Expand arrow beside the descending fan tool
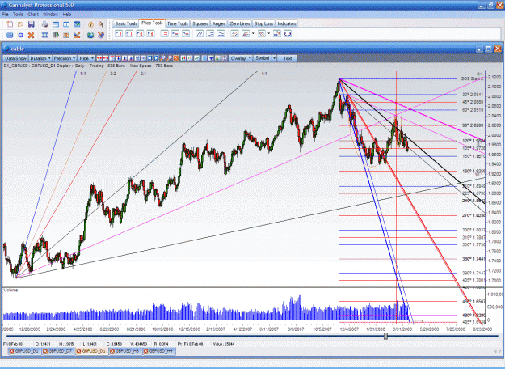Image resolution: width=505 pixels, height=369 pixels. click(268, 33)
